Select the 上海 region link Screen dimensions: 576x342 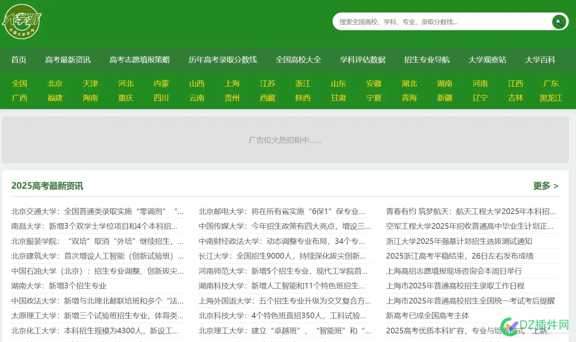click(232, 83)
